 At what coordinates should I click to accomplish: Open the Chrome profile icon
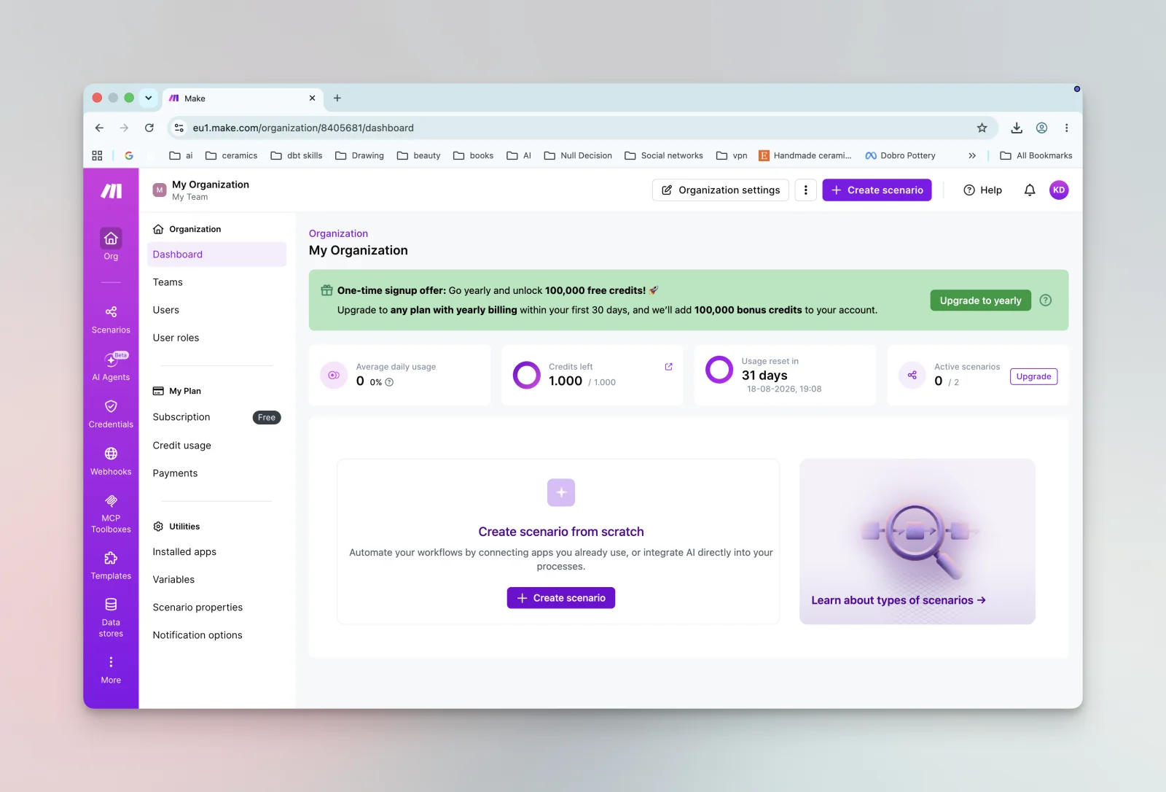pos(1042,128)
